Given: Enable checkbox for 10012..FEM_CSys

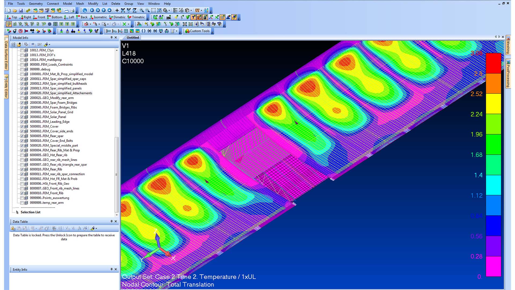Looking at the screenshot, I should tap(22, 50).
